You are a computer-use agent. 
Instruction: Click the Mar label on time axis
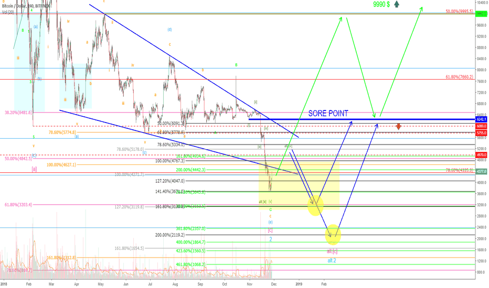click(51, 284)
